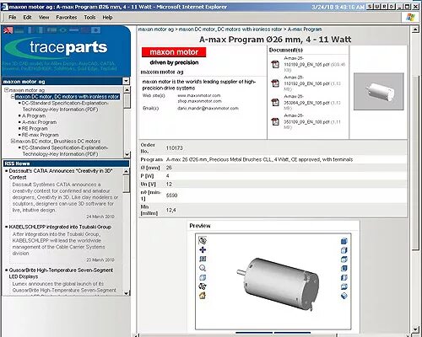The image size is (422, 337).
Task: Choose the solid shaded cube view icon
Action: click(x=344, y=241)
